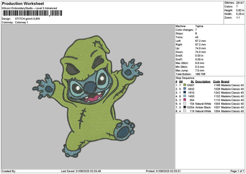The height and width of the screenshot is (174, 246).
Task: Click the Machine value 'Tajima'
Action: 199,26
